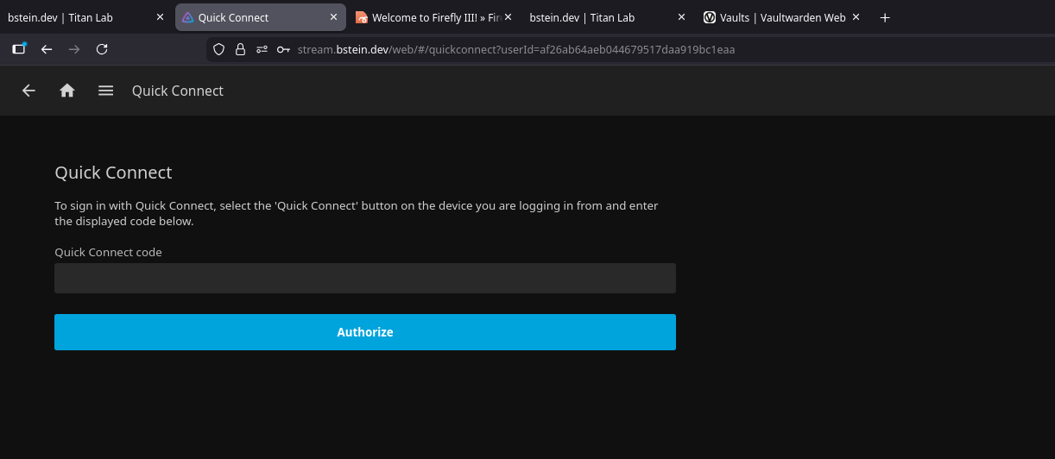Click the back arrow in the Quick Connect header

coord(28,91)
